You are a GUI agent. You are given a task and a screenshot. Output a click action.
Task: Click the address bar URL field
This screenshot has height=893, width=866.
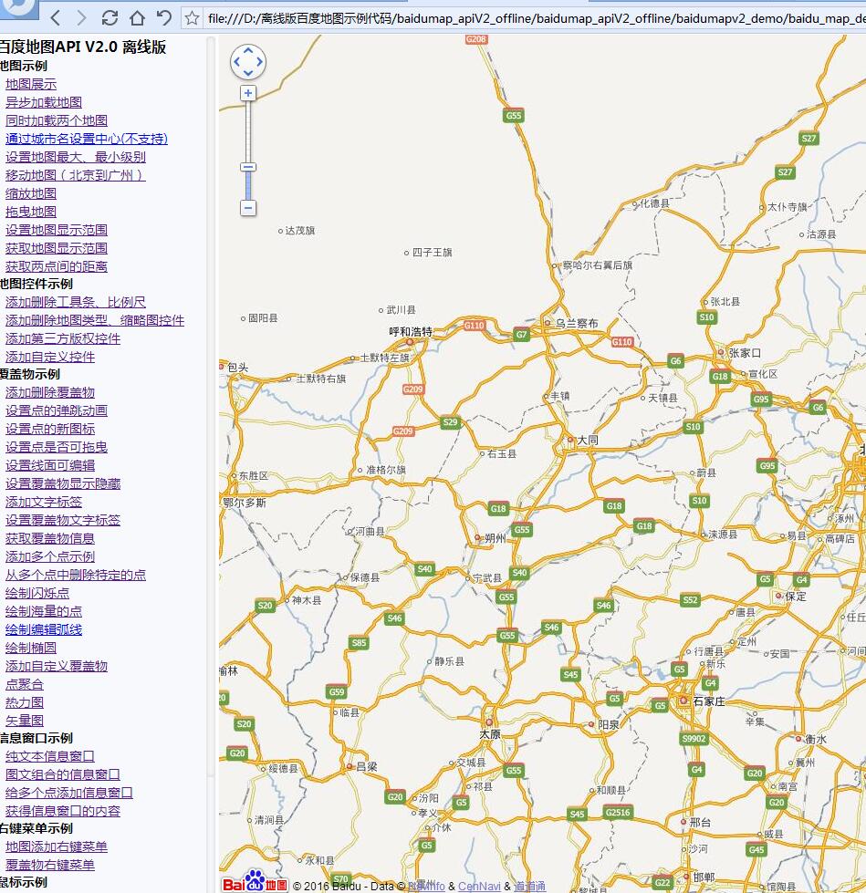529,17
